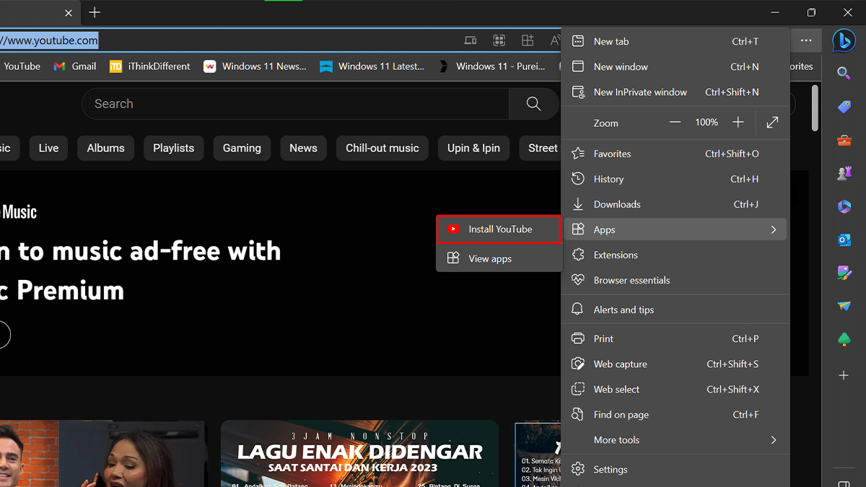Open the Windows 11 News bookmark
Image resolution: width=866 pixels, height=487 pixels.
click(256, 66)
